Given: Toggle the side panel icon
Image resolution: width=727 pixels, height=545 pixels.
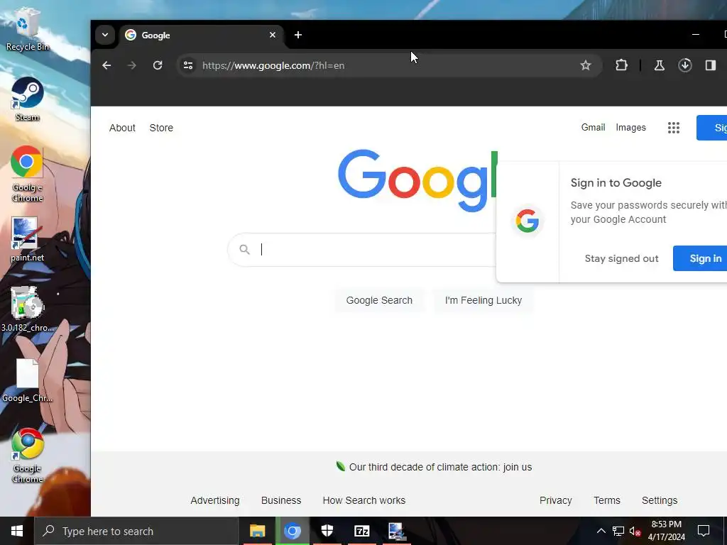Looking at the screenshot, I should (x=710, y=65).
